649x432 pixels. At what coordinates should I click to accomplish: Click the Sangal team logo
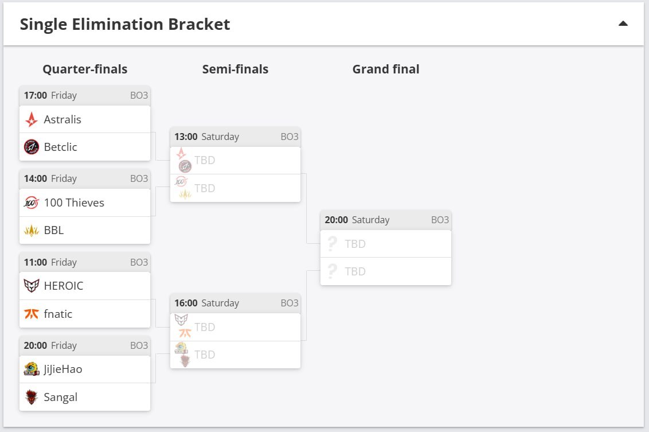32,397
